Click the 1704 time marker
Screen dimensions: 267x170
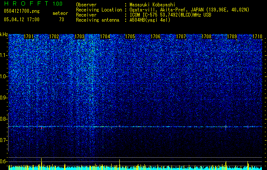(105, 37)
